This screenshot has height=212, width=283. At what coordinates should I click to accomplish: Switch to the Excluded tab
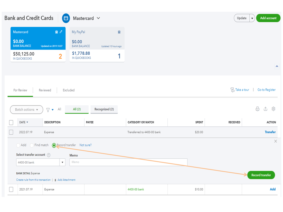(69, 90)
